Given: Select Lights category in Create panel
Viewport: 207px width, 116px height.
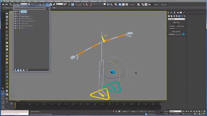Looking at the screenshot, I should [174, 16].
